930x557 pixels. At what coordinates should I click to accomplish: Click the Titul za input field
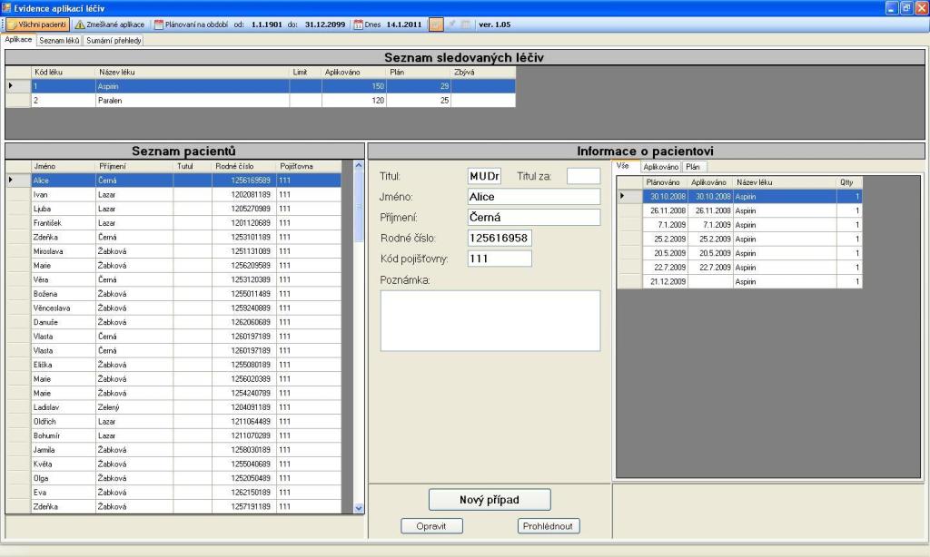pos(583,176)
